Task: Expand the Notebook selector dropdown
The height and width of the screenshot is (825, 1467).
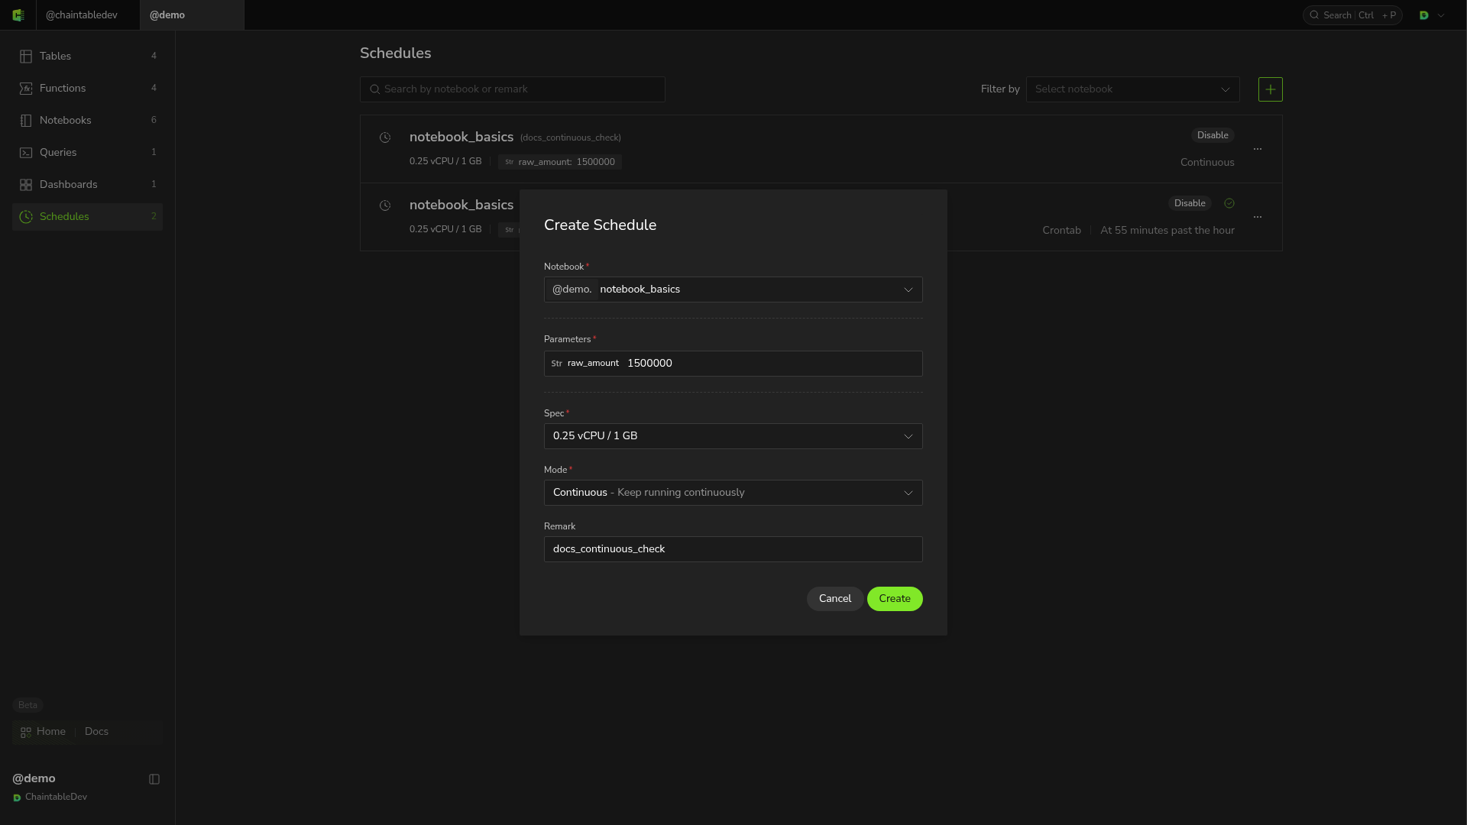Action: [x=908, y=290]
